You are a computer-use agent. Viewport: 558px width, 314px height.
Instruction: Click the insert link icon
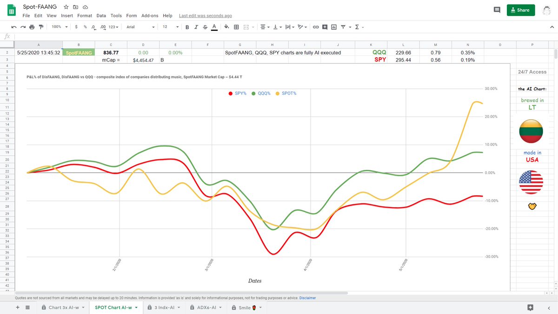(316, 27)
